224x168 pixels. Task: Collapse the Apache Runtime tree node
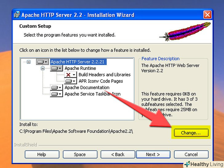tap(42, 68)
